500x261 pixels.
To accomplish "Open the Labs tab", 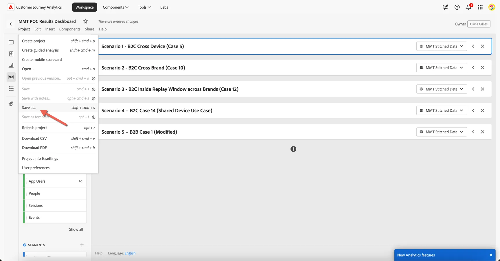I will point(164,7).
